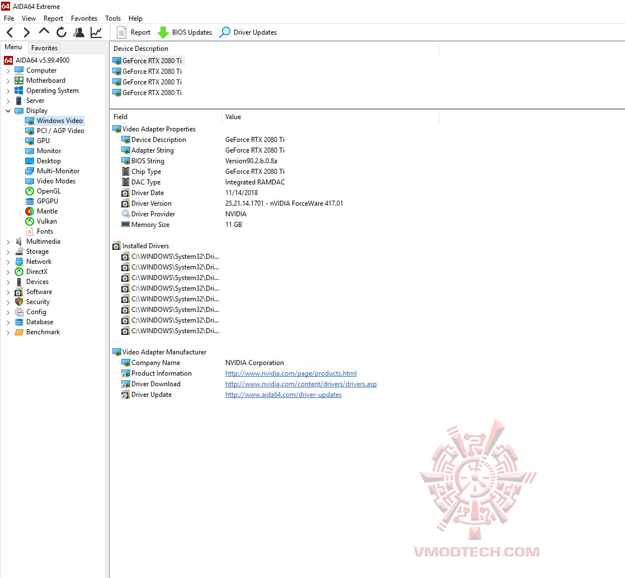The image size is (625, 578).
Task: Refresh using the circular arrow icon
Action: [x=61, y=32]
